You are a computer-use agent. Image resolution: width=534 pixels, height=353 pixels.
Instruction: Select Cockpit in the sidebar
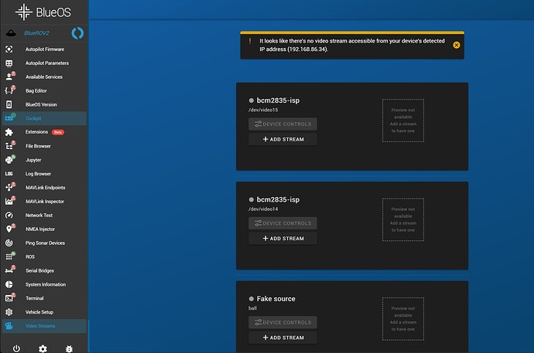coord(33,118)
